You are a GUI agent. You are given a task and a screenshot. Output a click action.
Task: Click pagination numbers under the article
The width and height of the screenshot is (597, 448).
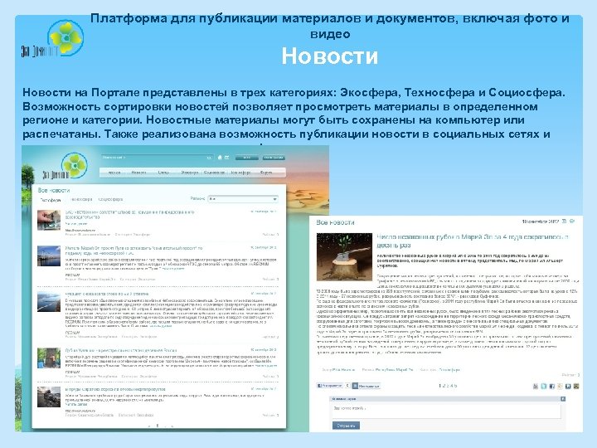448,386
